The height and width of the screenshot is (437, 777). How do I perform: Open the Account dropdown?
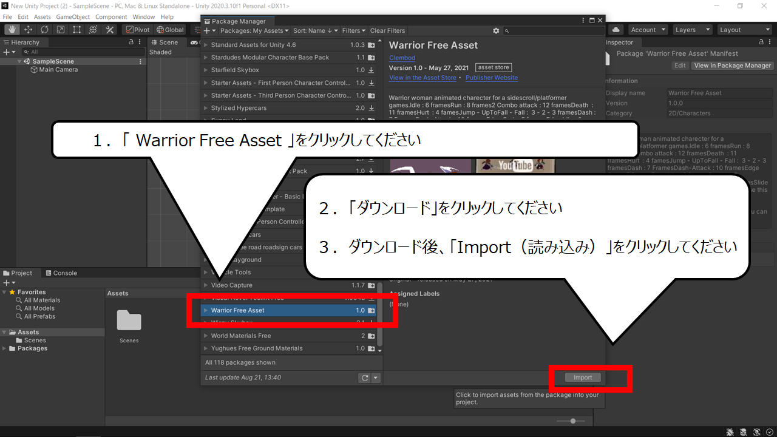[647, 30]
